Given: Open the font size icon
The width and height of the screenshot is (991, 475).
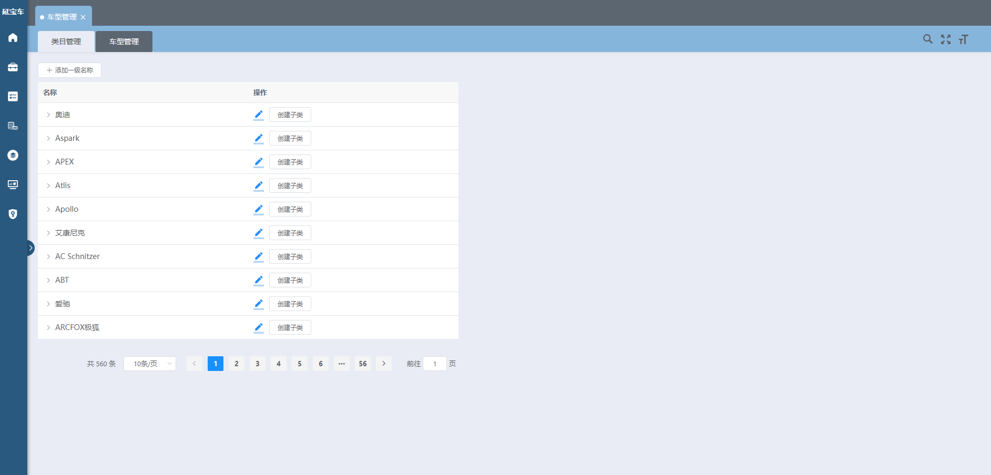Looking at the screenshot, I should coord(963,39).
